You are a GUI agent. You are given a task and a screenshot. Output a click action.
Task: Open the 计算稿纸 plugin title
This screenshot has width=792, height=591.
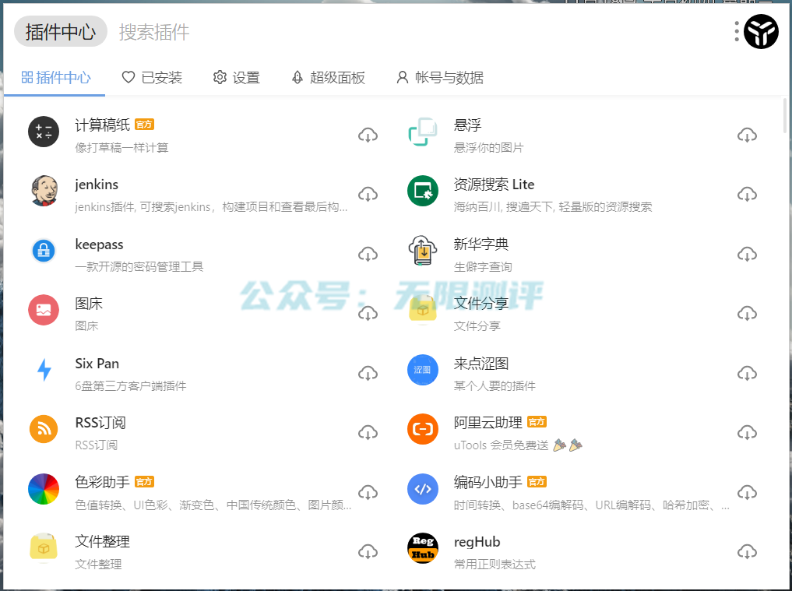103,125
